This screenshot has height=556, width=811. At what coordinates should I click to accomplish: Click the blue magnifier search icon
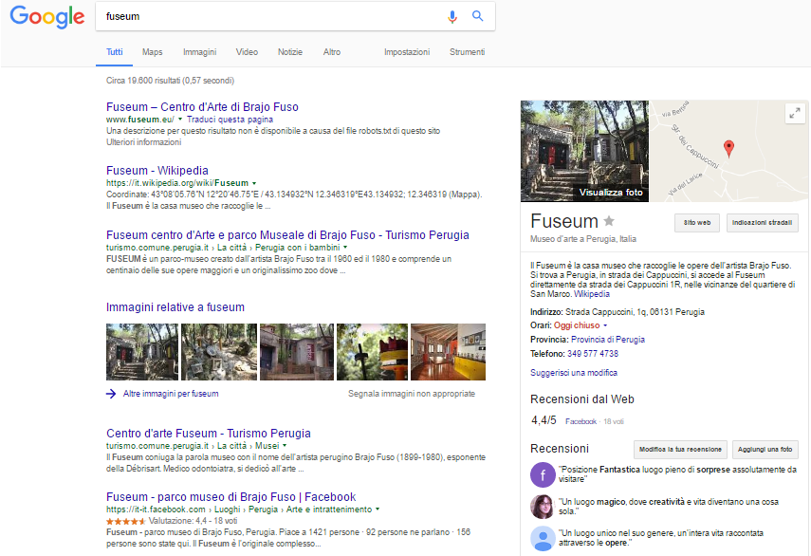[x=477, y=16]
